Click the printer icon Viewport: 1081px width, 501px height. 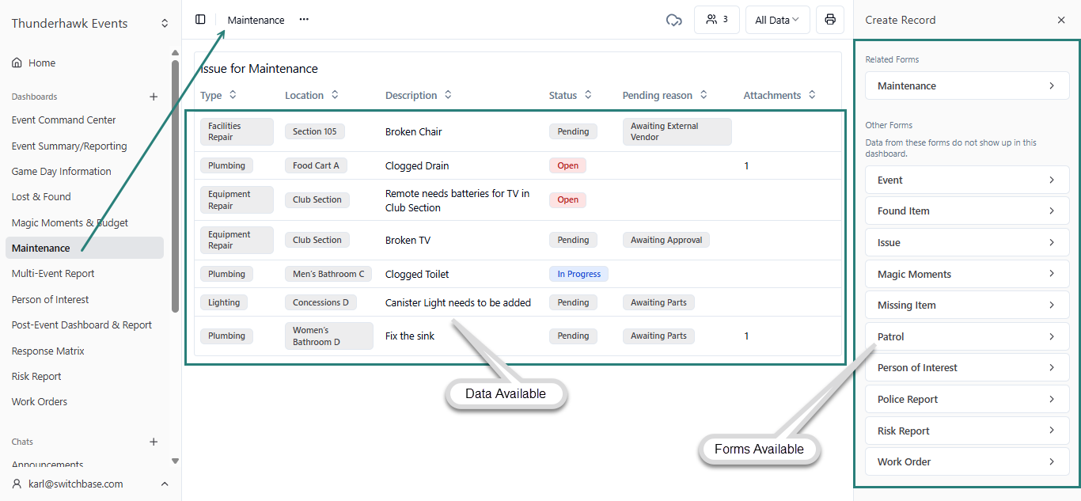pos(829,20)
